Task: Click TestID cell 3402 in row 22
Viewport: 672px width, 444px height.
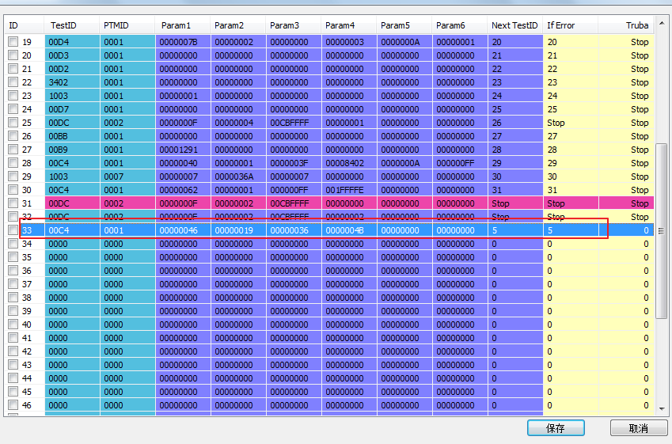Action: click(x=73, y=82)
